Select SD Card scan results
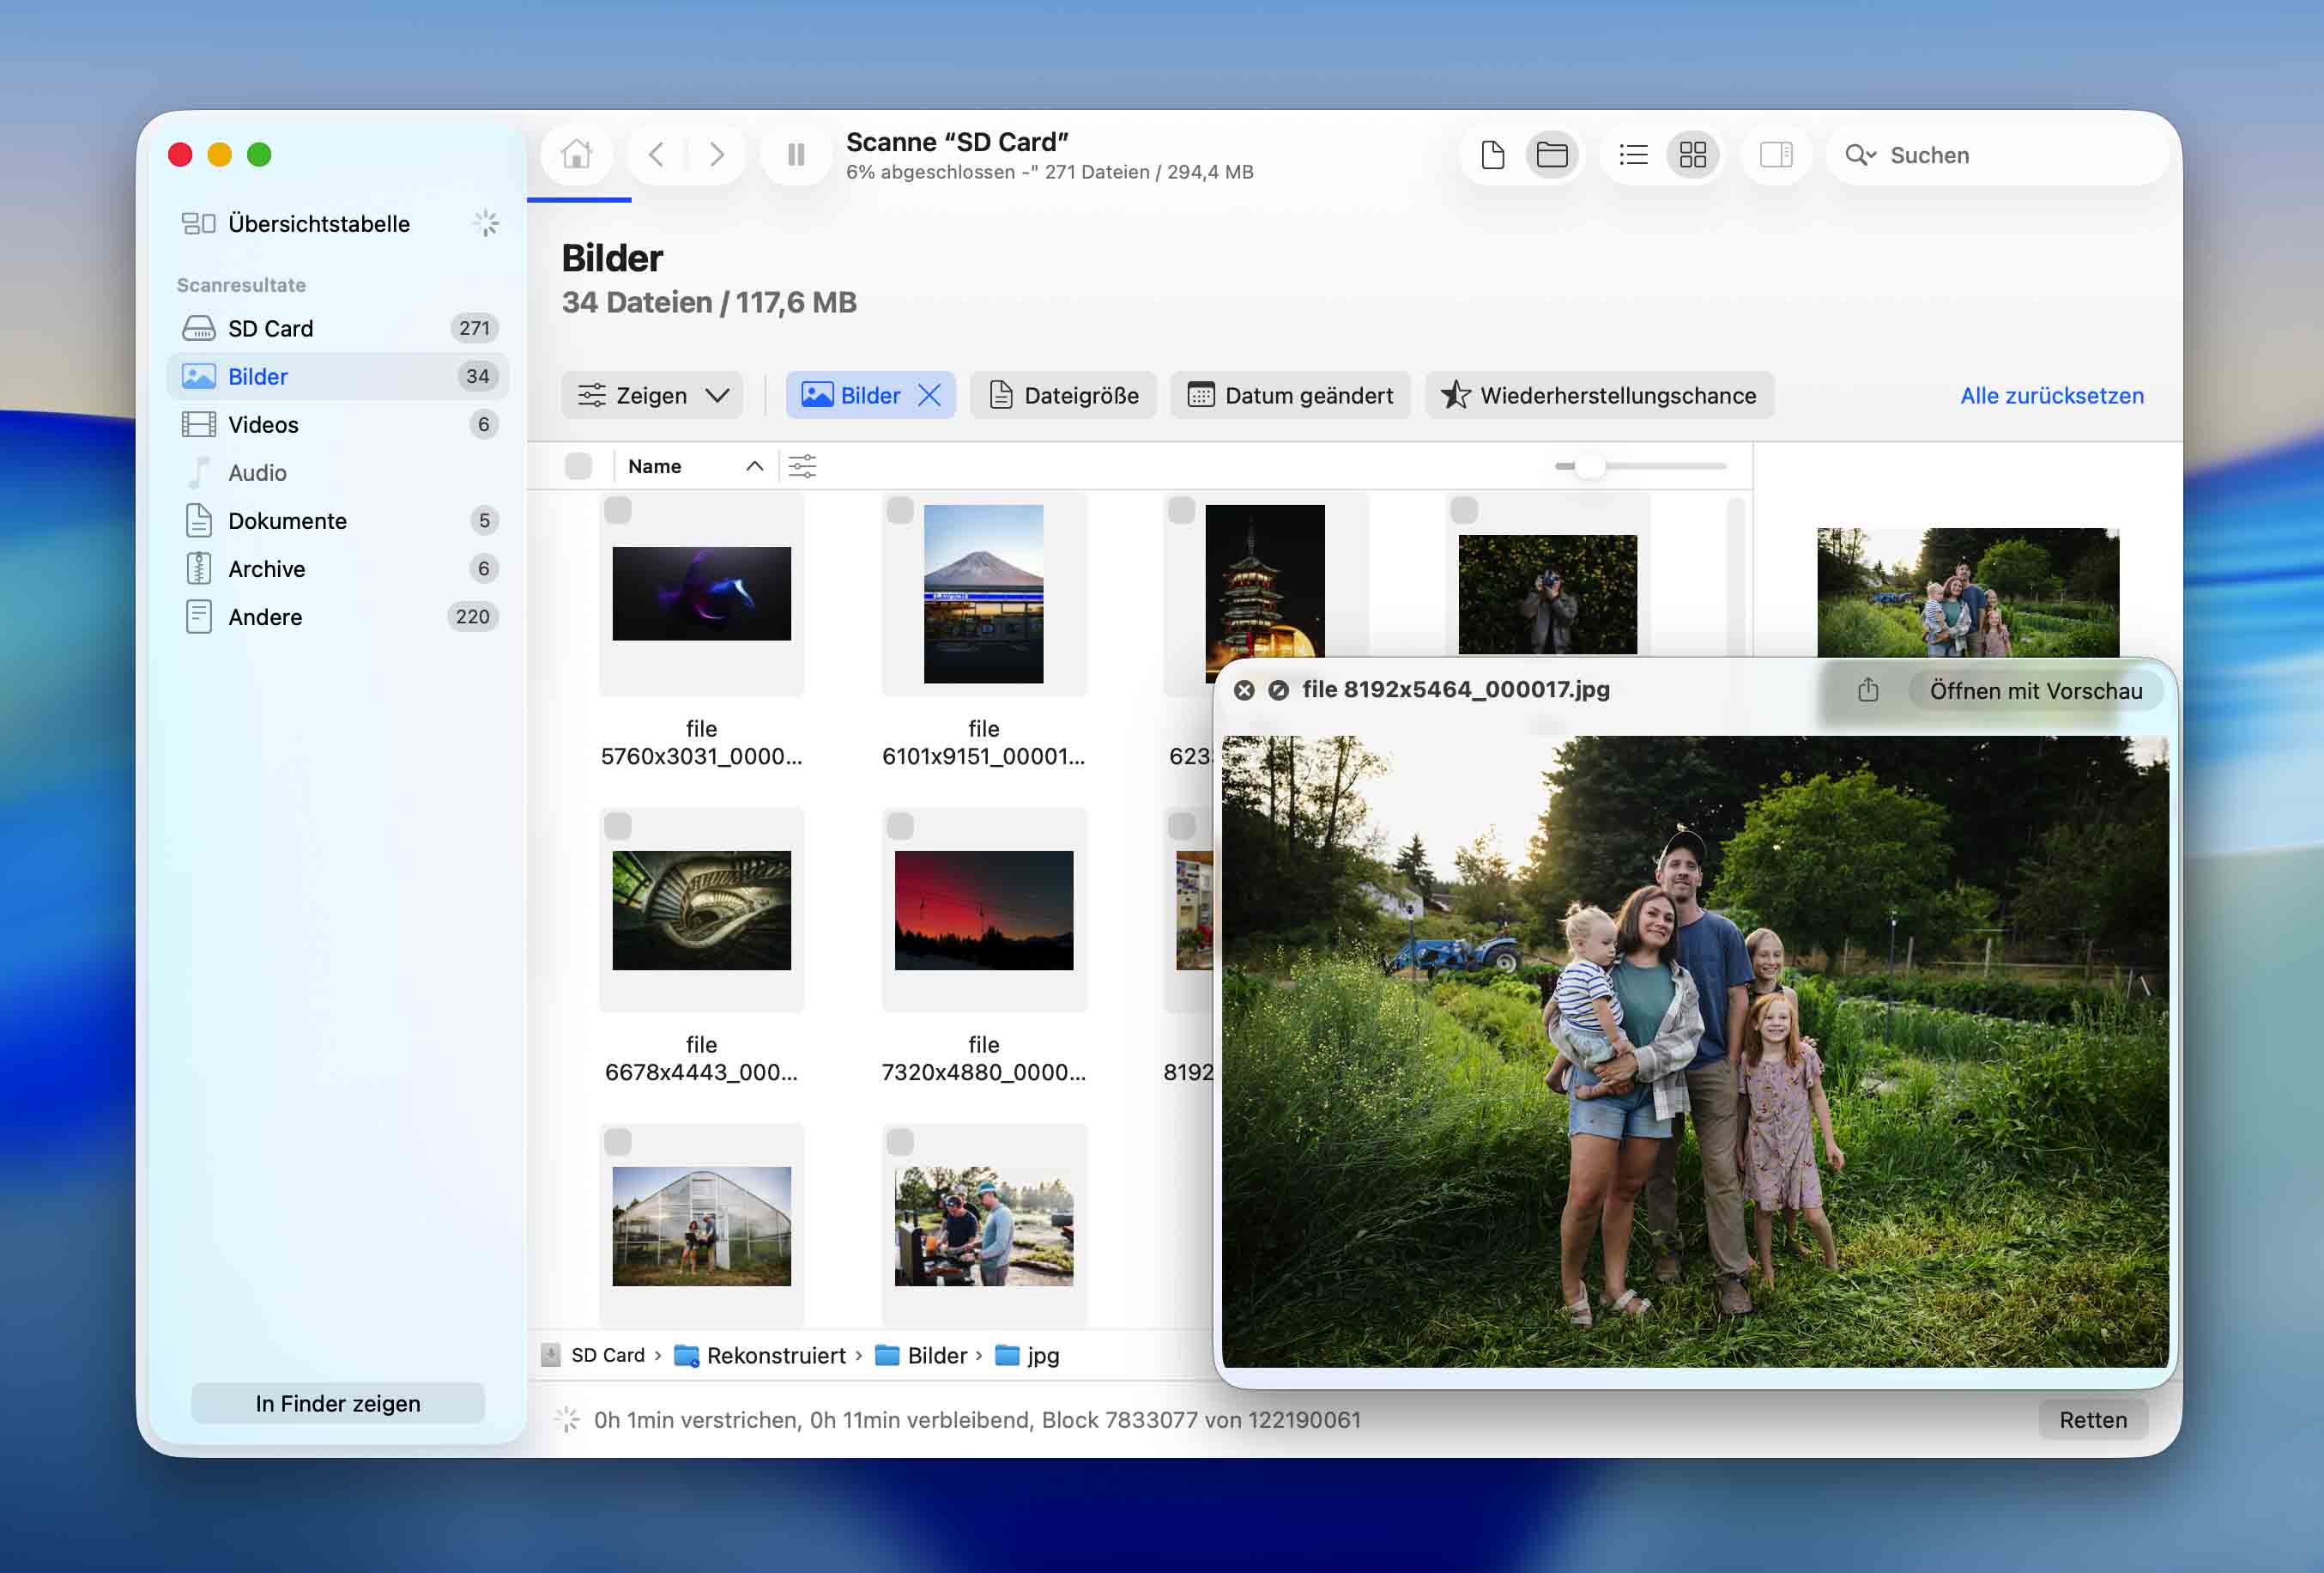The width and height of the screenshot is (2324, 1573). tap(340, 328)
